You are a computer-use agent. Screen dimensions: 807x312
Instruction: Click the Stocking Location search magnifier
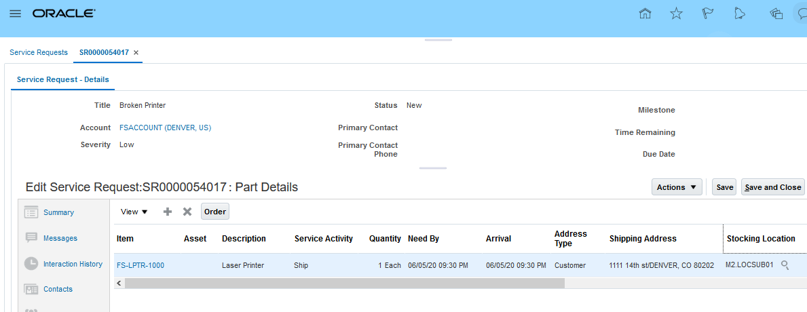point(785,265)
